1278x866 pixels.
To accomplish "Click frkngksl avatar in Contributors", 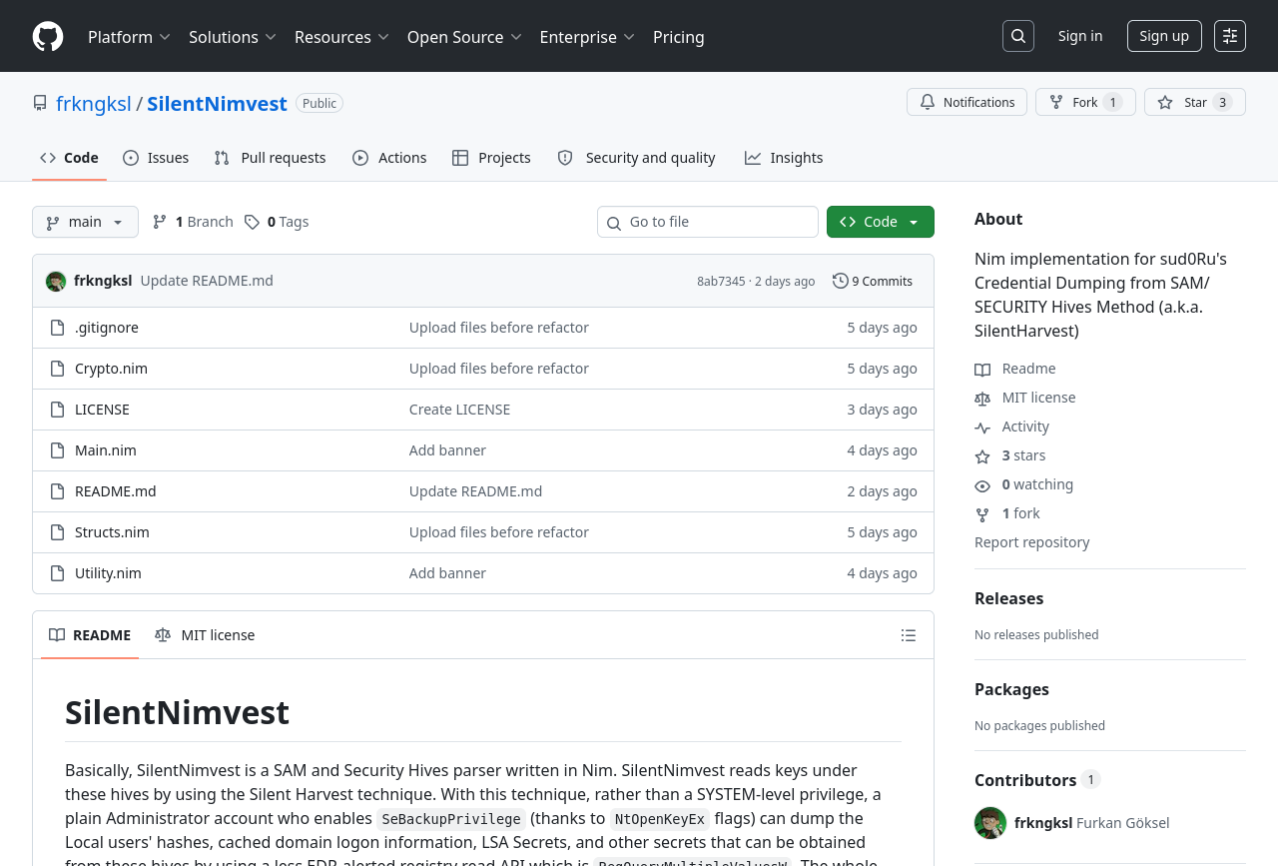I will [989, 823].
